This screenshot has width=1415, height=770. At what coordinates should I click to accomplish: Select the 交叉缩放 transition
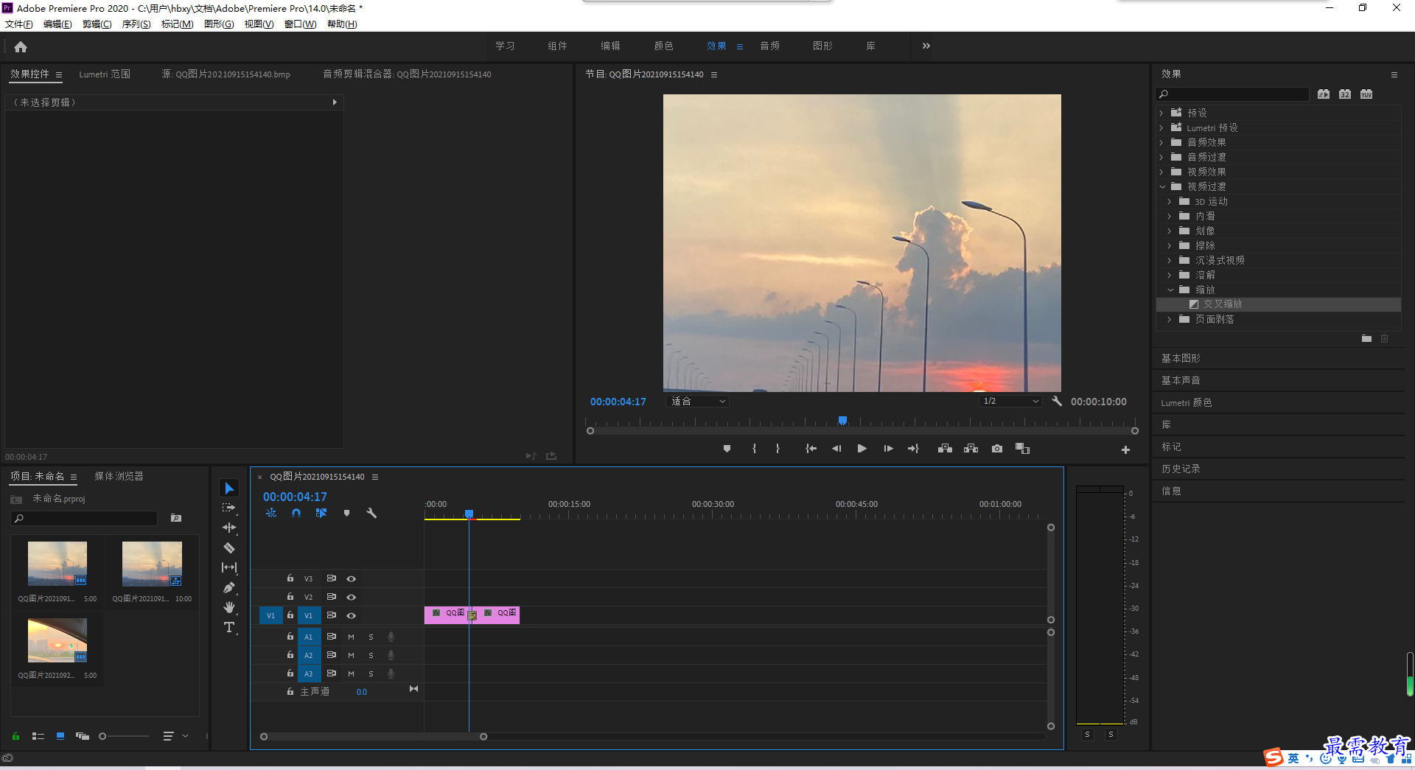(x=1222, y=304)
